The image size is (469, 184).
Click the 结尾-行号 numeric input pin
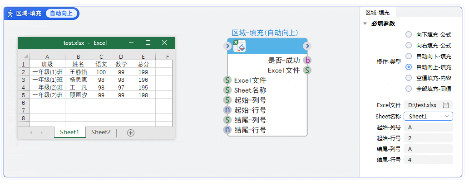tap(227, 130)
